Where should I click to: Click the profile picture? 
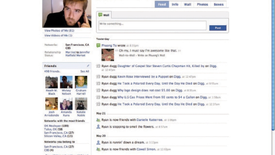tap(67, 14)
